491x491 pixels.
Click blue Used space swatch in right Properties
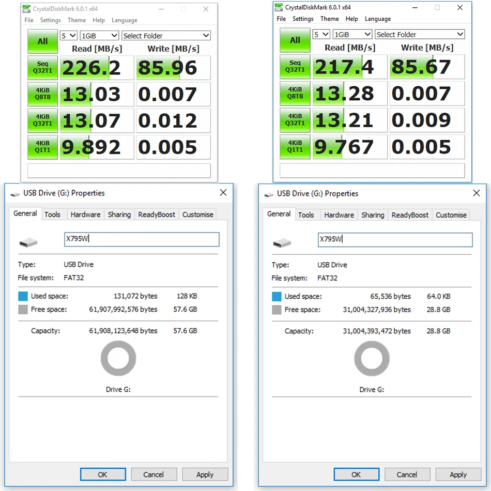point(277,297)
